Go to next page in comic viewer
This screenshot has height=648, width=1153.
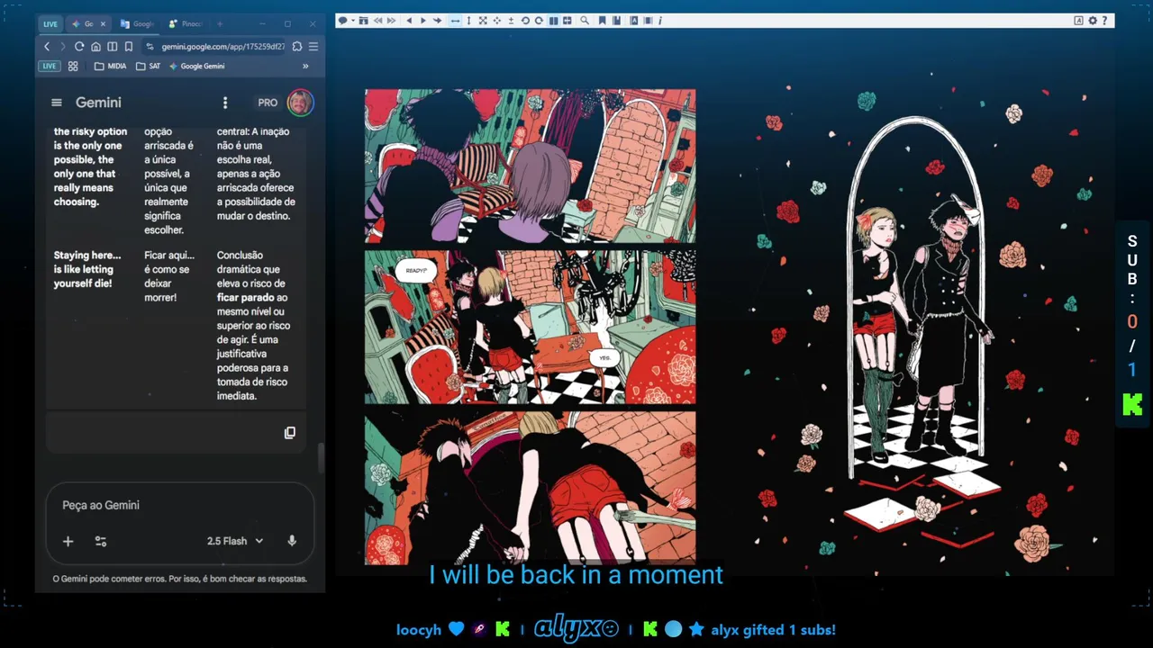(x=423, y=21)
